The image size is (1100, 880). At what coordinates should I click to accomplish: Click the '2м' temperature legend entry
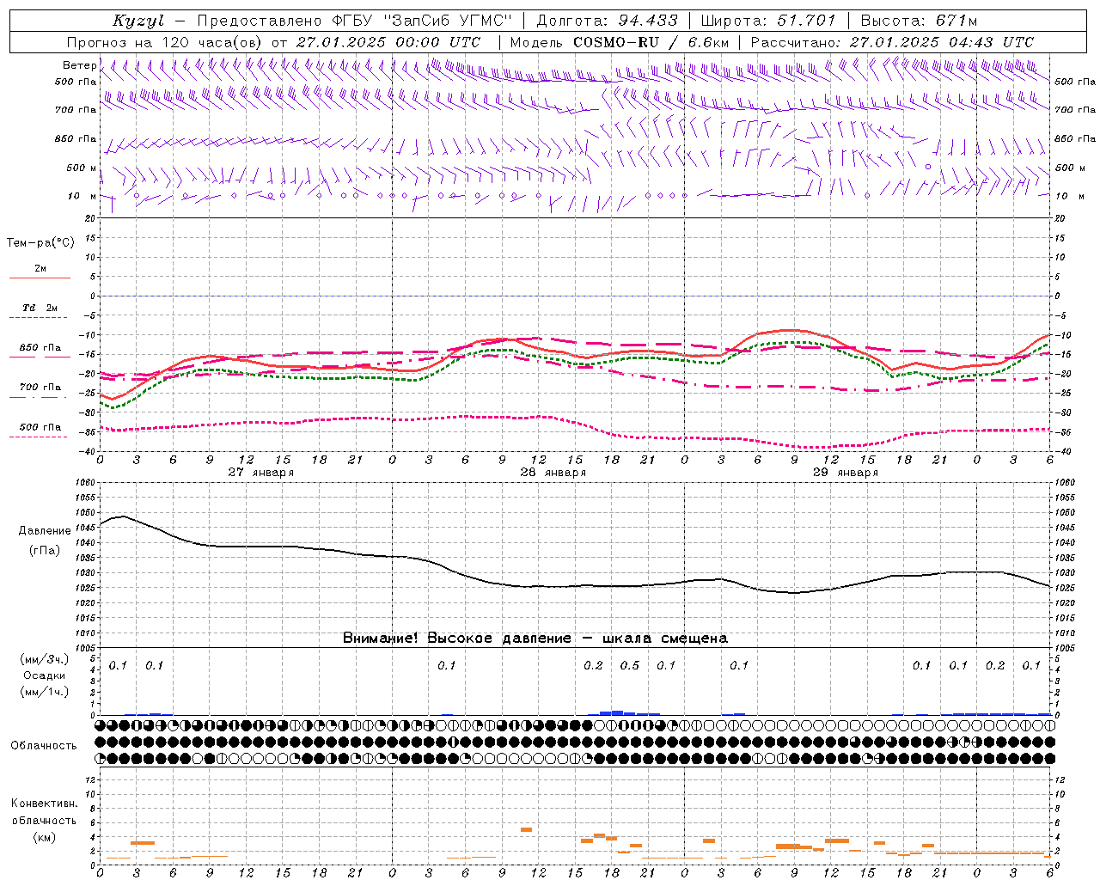pos(40,269)
